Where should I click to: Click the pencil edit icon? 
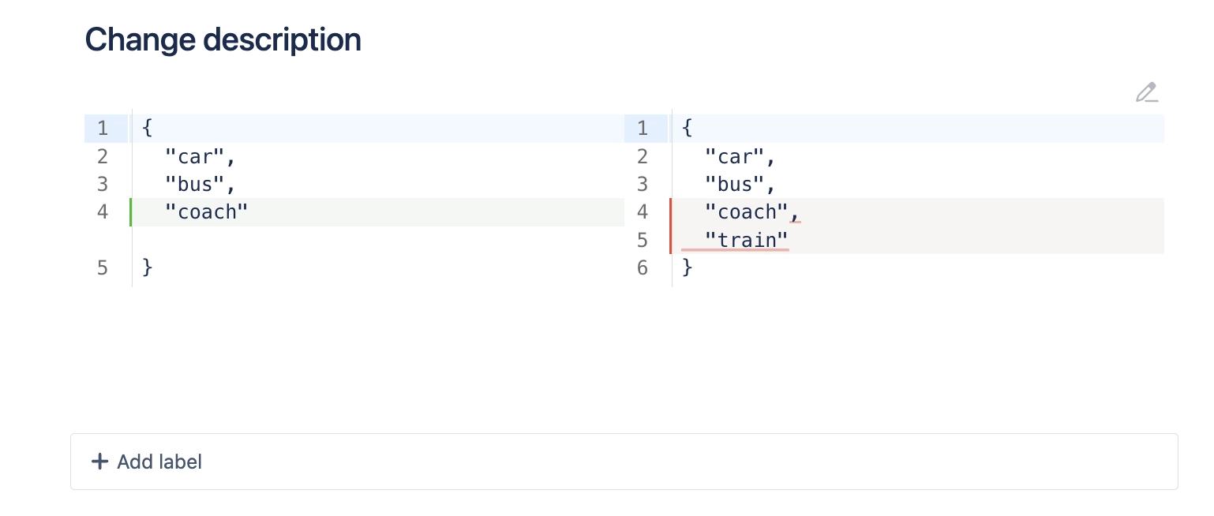click(1146, 92)
